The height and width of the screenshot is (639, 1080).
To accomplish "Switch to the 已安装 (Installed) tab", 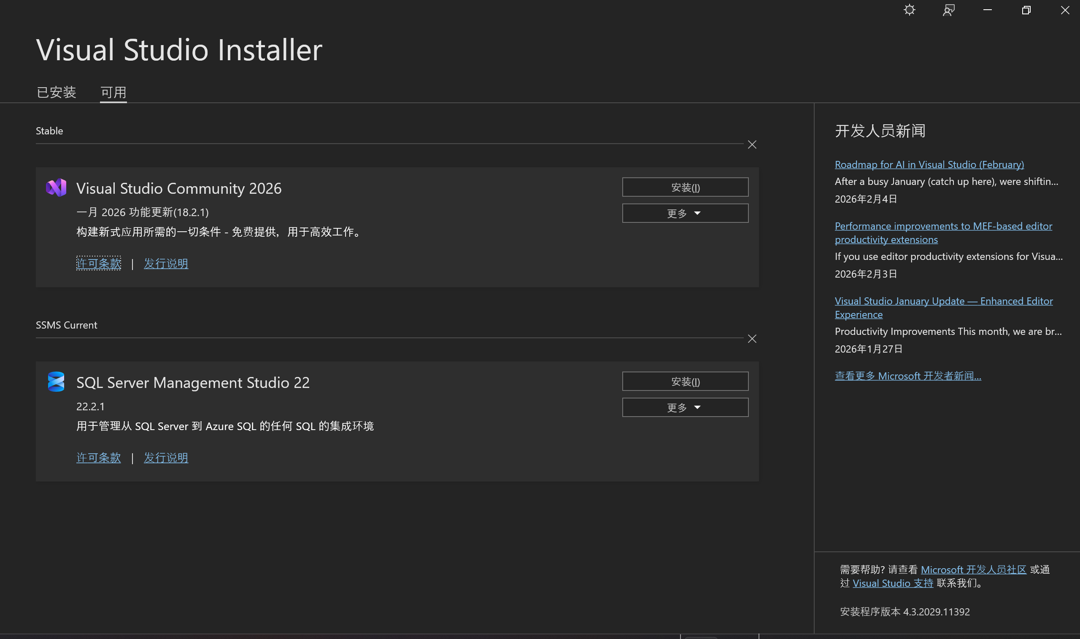I will (57, 92).
